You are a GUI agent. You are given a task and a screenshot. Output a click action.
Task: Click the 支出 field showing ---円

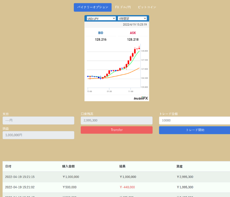pyautogui.click(x=38, y=120)
